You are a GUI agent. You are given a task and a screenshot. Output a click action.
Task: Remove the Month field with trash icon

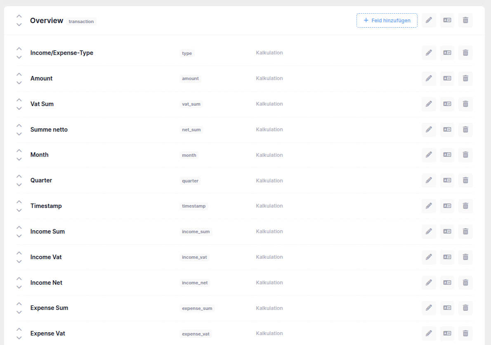pyautogui.click(x=465, y=155)
